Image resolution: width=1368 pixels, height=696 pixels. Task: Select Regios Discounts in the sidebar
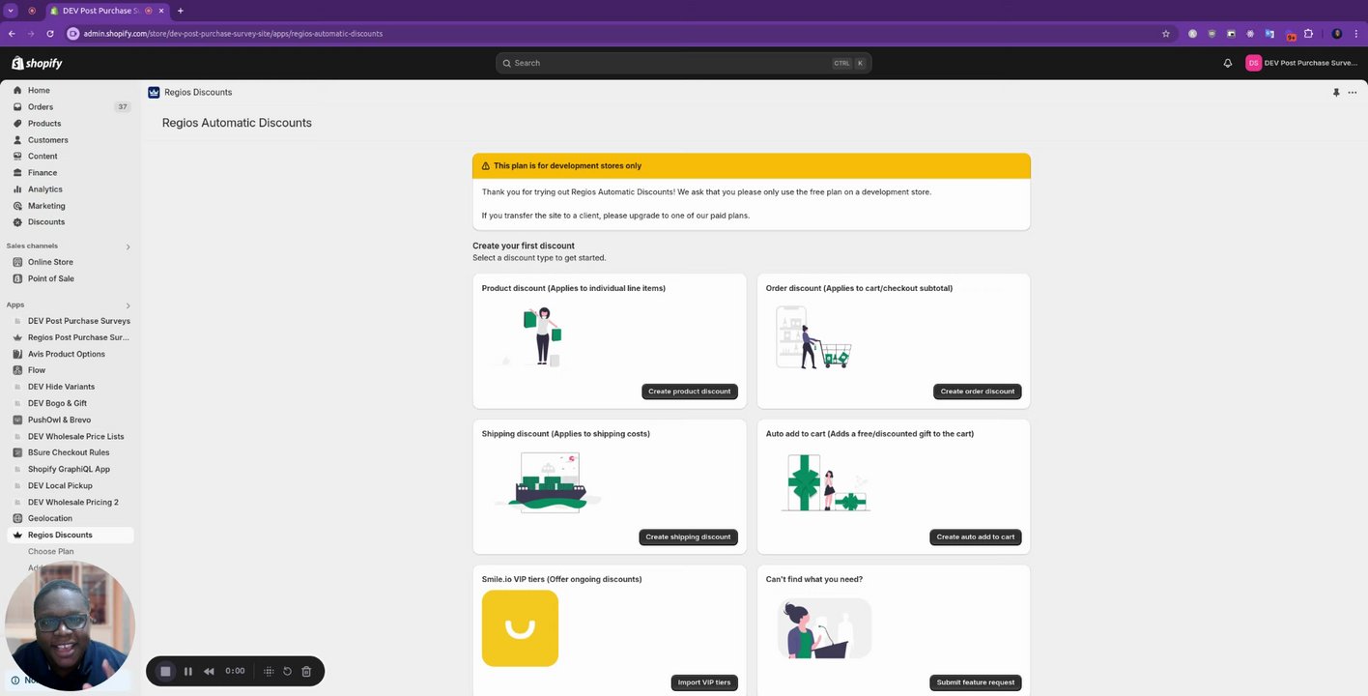tap(70, 535)
